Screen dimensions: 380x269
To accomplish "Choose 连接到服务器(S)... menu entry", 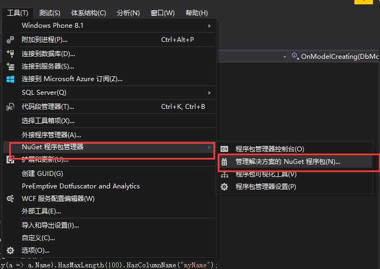I will pyautogui.click(x=109, y=66).
